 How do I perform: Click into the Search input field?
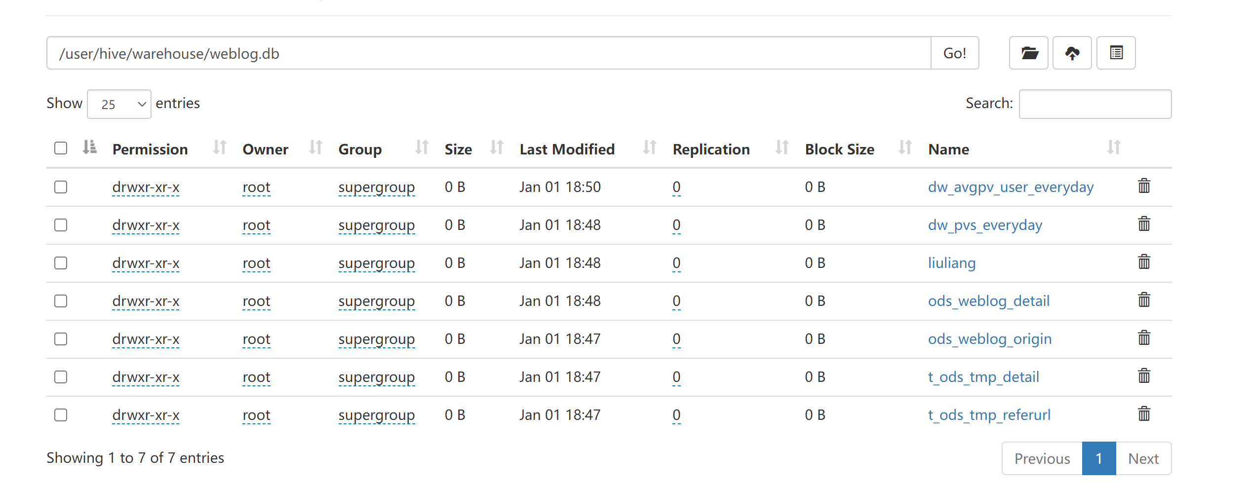(1094, 104)
